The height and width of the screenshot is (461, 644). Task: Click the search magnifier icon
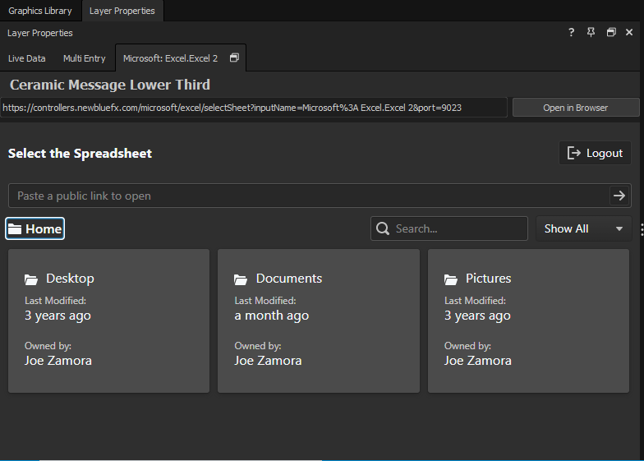(383, 228)
